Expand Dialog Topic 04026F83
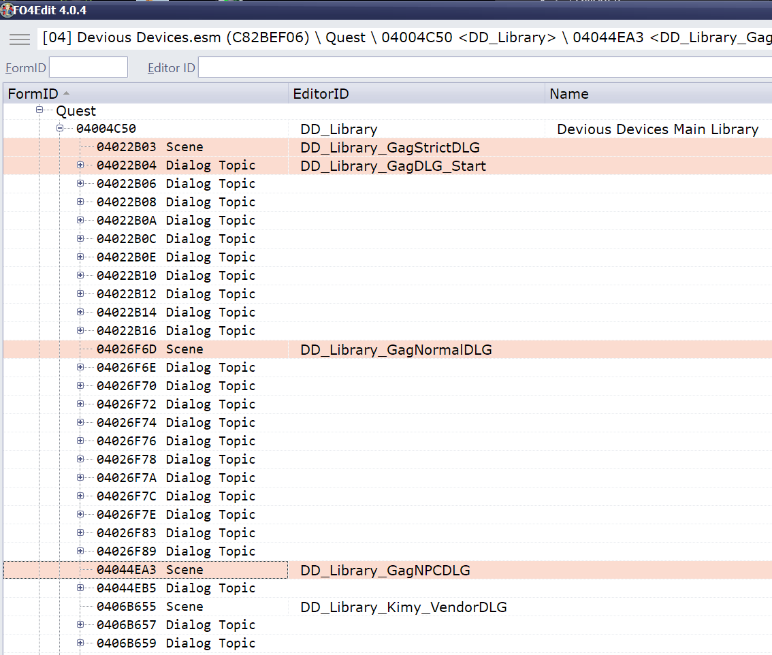The image size is (772, 655). coord(80,532)
